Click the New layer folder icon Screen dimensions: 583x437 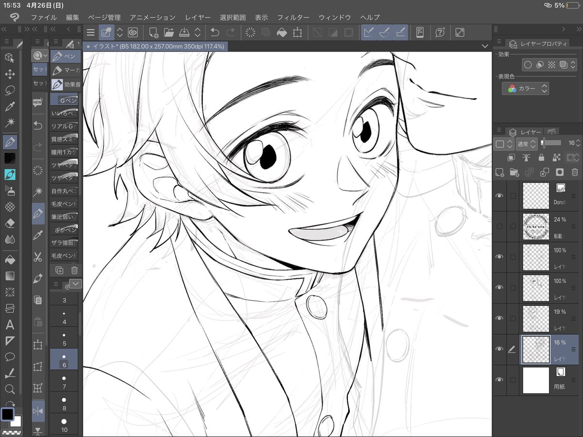tap(514, 172)
